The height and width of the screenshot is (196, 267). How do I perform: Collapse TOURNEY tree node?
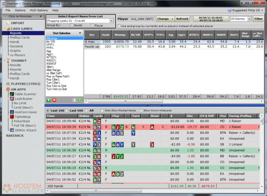pos(4,60)
